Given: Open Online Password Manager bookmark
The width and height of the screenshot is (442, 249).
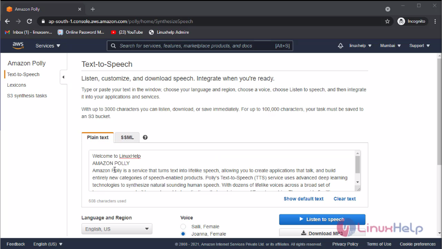Looking at the screenshot, I should point(81,32).
